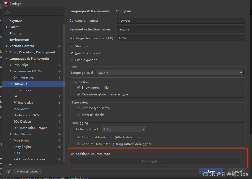Click the stacked layers icon beside F#

59,96
